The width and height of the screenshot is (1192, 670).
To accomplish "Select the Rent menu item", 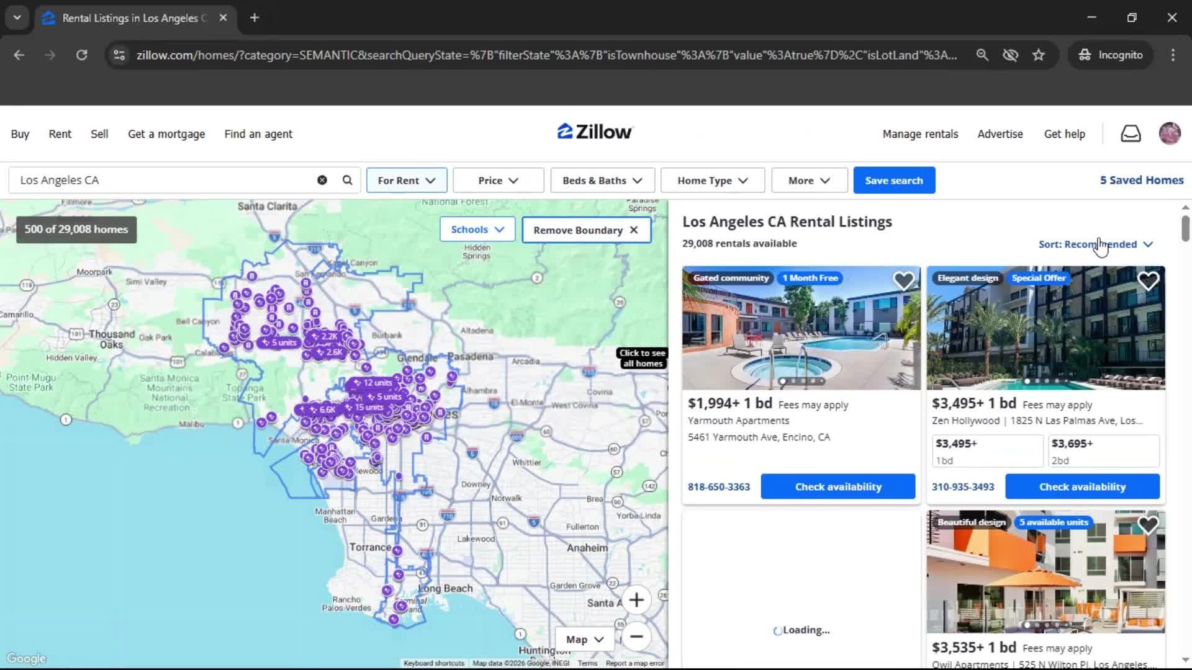I will tap(60, 133).
